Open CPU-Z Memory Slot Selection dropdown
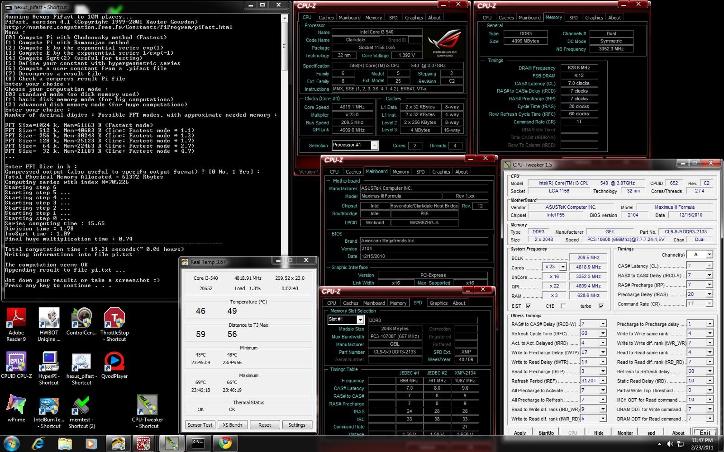The height and width of the screenshot is (452, 724). pos(360,320)
